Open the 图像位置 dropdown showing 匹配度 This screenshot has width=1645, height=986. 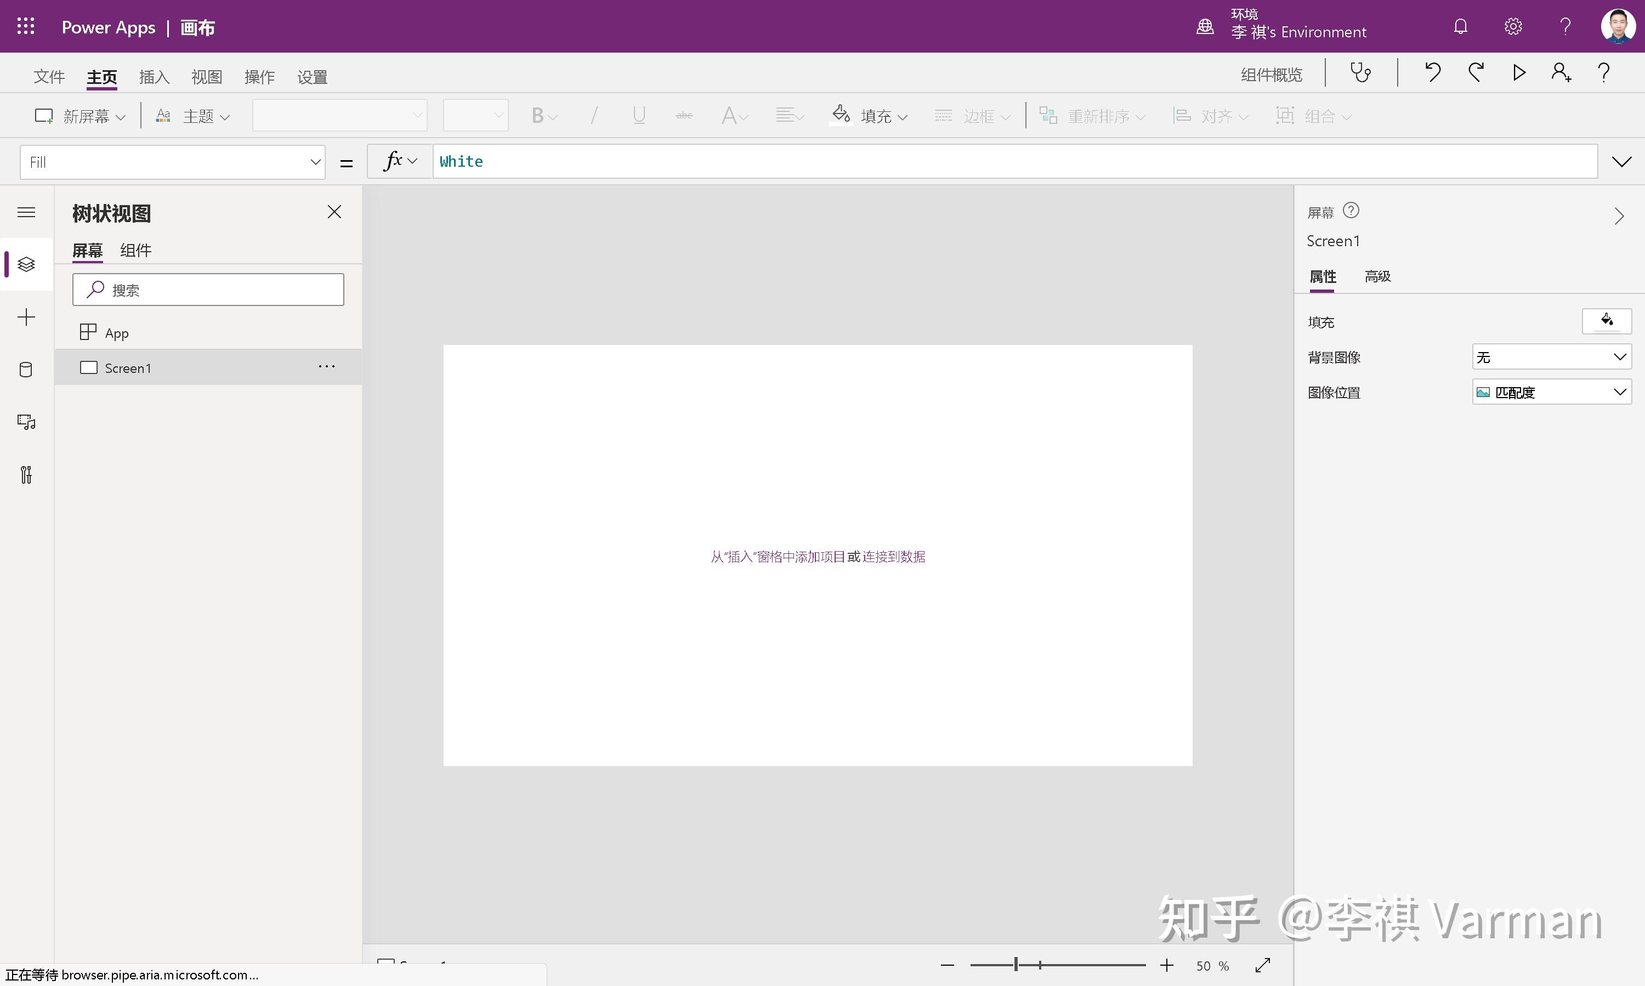(1551, 392)
